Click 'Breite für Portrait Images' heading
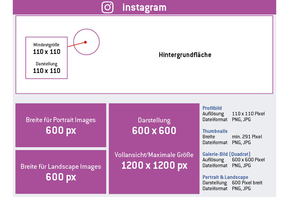The height and width of the screenshot is (197, 289). (61, 120)
